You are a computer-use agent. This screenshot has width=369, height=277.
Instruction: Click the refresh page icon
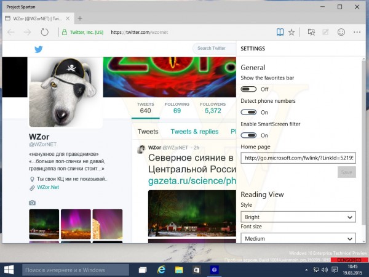[x=45, y=32]
